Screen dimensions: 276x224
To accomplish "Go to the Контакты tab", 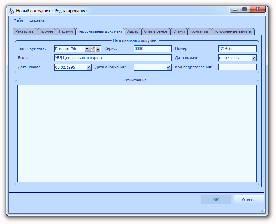I will tap(199, 31).
